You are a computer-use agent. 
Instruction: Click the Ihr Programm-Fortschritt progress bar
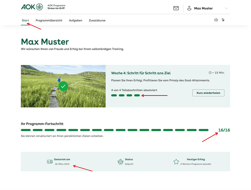point(115,130)
